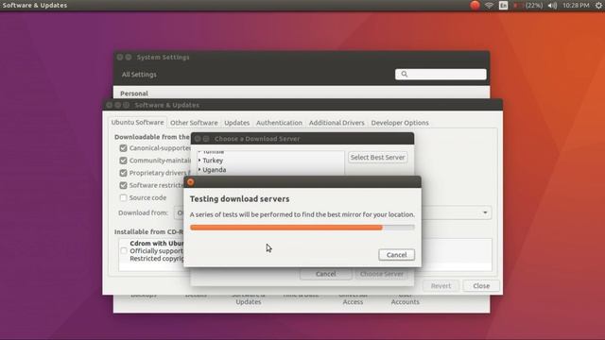Viewport: 605px width, 340px height.
Task: Open the sound volume indicator
Action: (552, 6)
